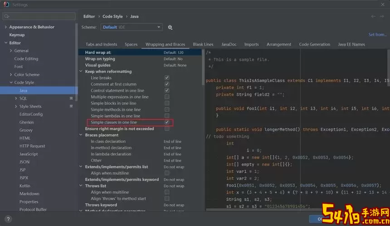Open Arrangement tab
Viewport: 390px width, 226px height.
279,44
